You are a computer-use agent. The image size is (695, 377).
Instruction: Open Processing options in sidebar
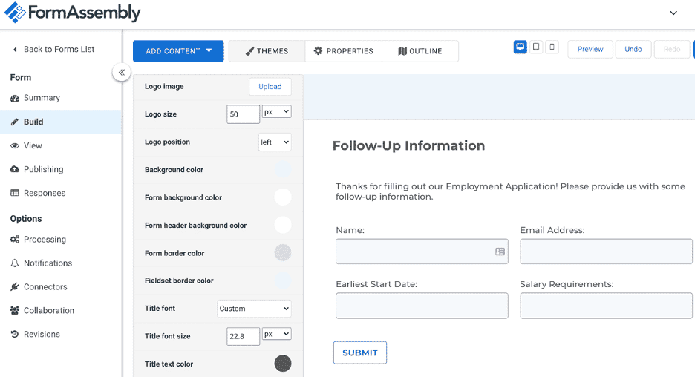(x=45, y=240)
